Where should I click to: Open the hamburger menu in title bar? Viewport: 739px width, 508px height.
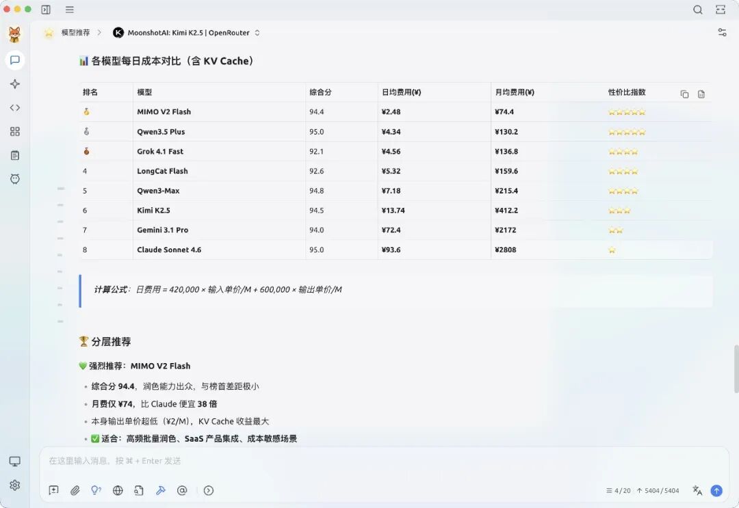[69, 10]
